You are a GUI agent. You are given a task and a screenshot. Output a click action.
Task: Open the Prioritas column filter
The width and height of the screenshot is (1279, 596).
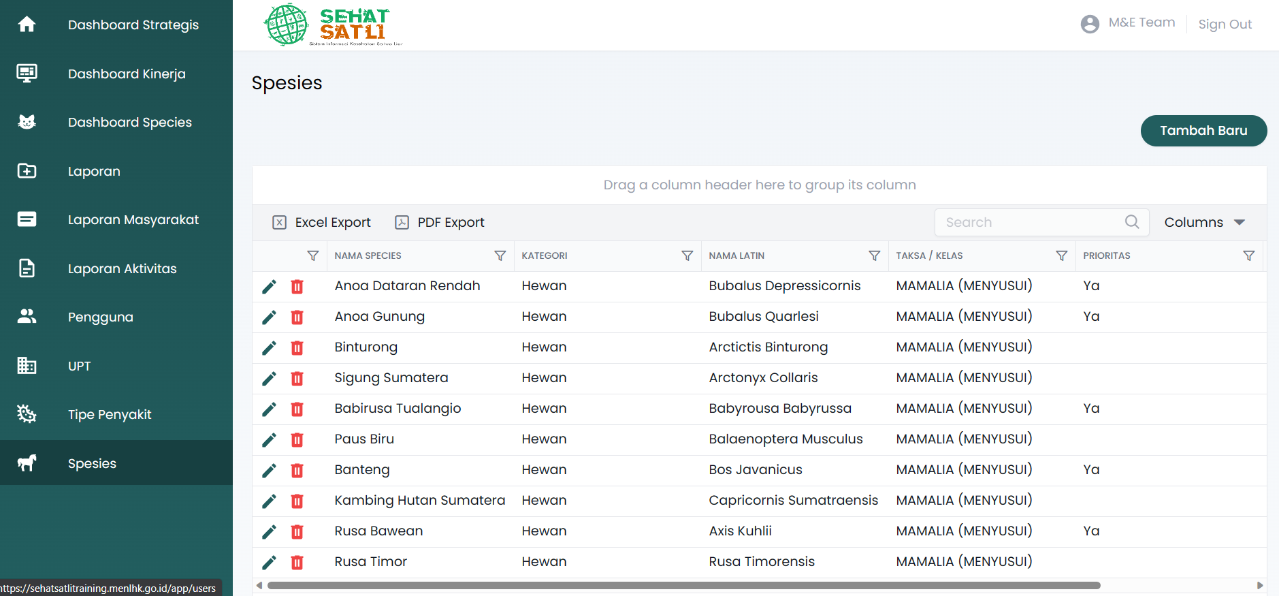pyautogui.click(x=1249, y=255)
